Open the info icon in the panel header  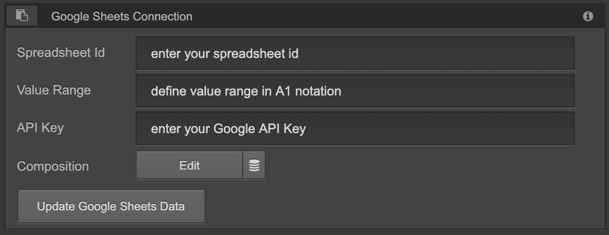[588, 17]
